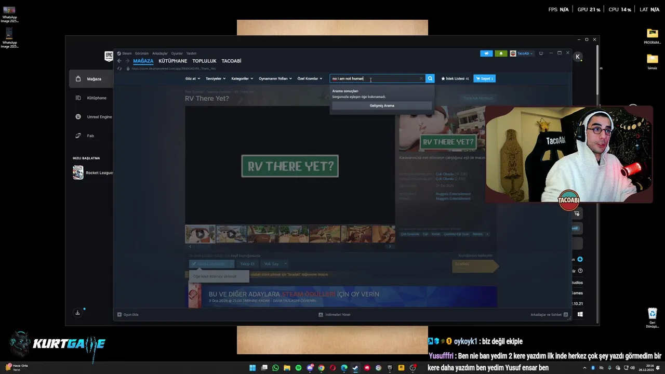Viewport: 665px width, 374px height.
Task: Play the second video thumbnail
Action: click(231, 234)
